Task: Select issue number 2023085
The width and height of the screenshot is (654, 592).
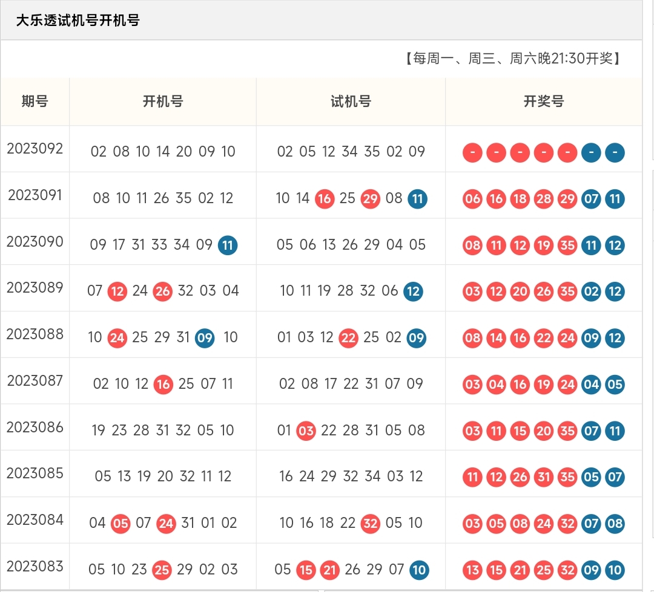Action: [x=35, y=473]
